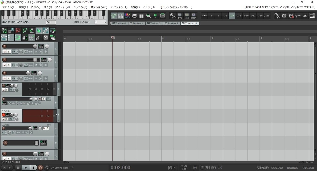
Task: Click the green marker pin icon
Action: point(155,15)
